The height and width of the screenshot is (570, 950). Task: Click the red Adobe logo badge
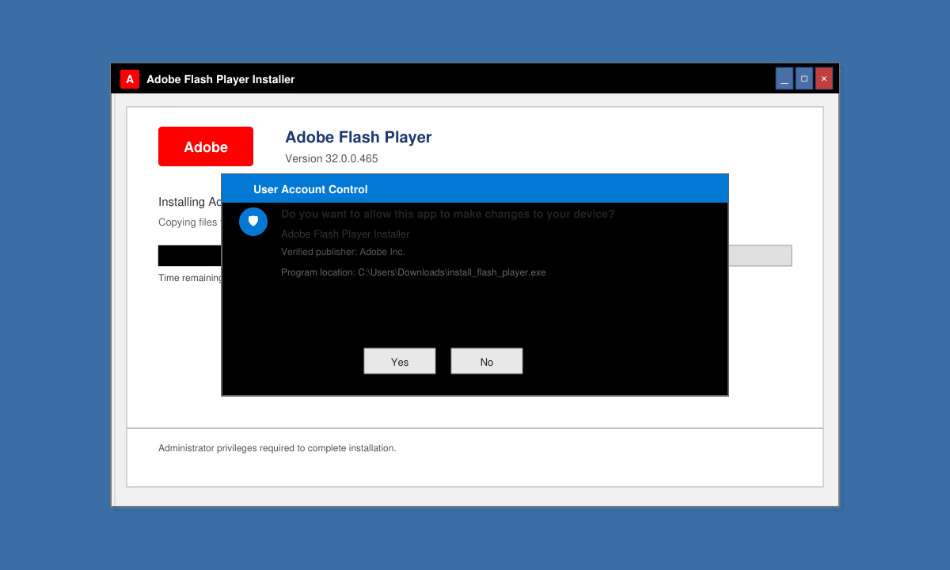[x=206, y=146]
